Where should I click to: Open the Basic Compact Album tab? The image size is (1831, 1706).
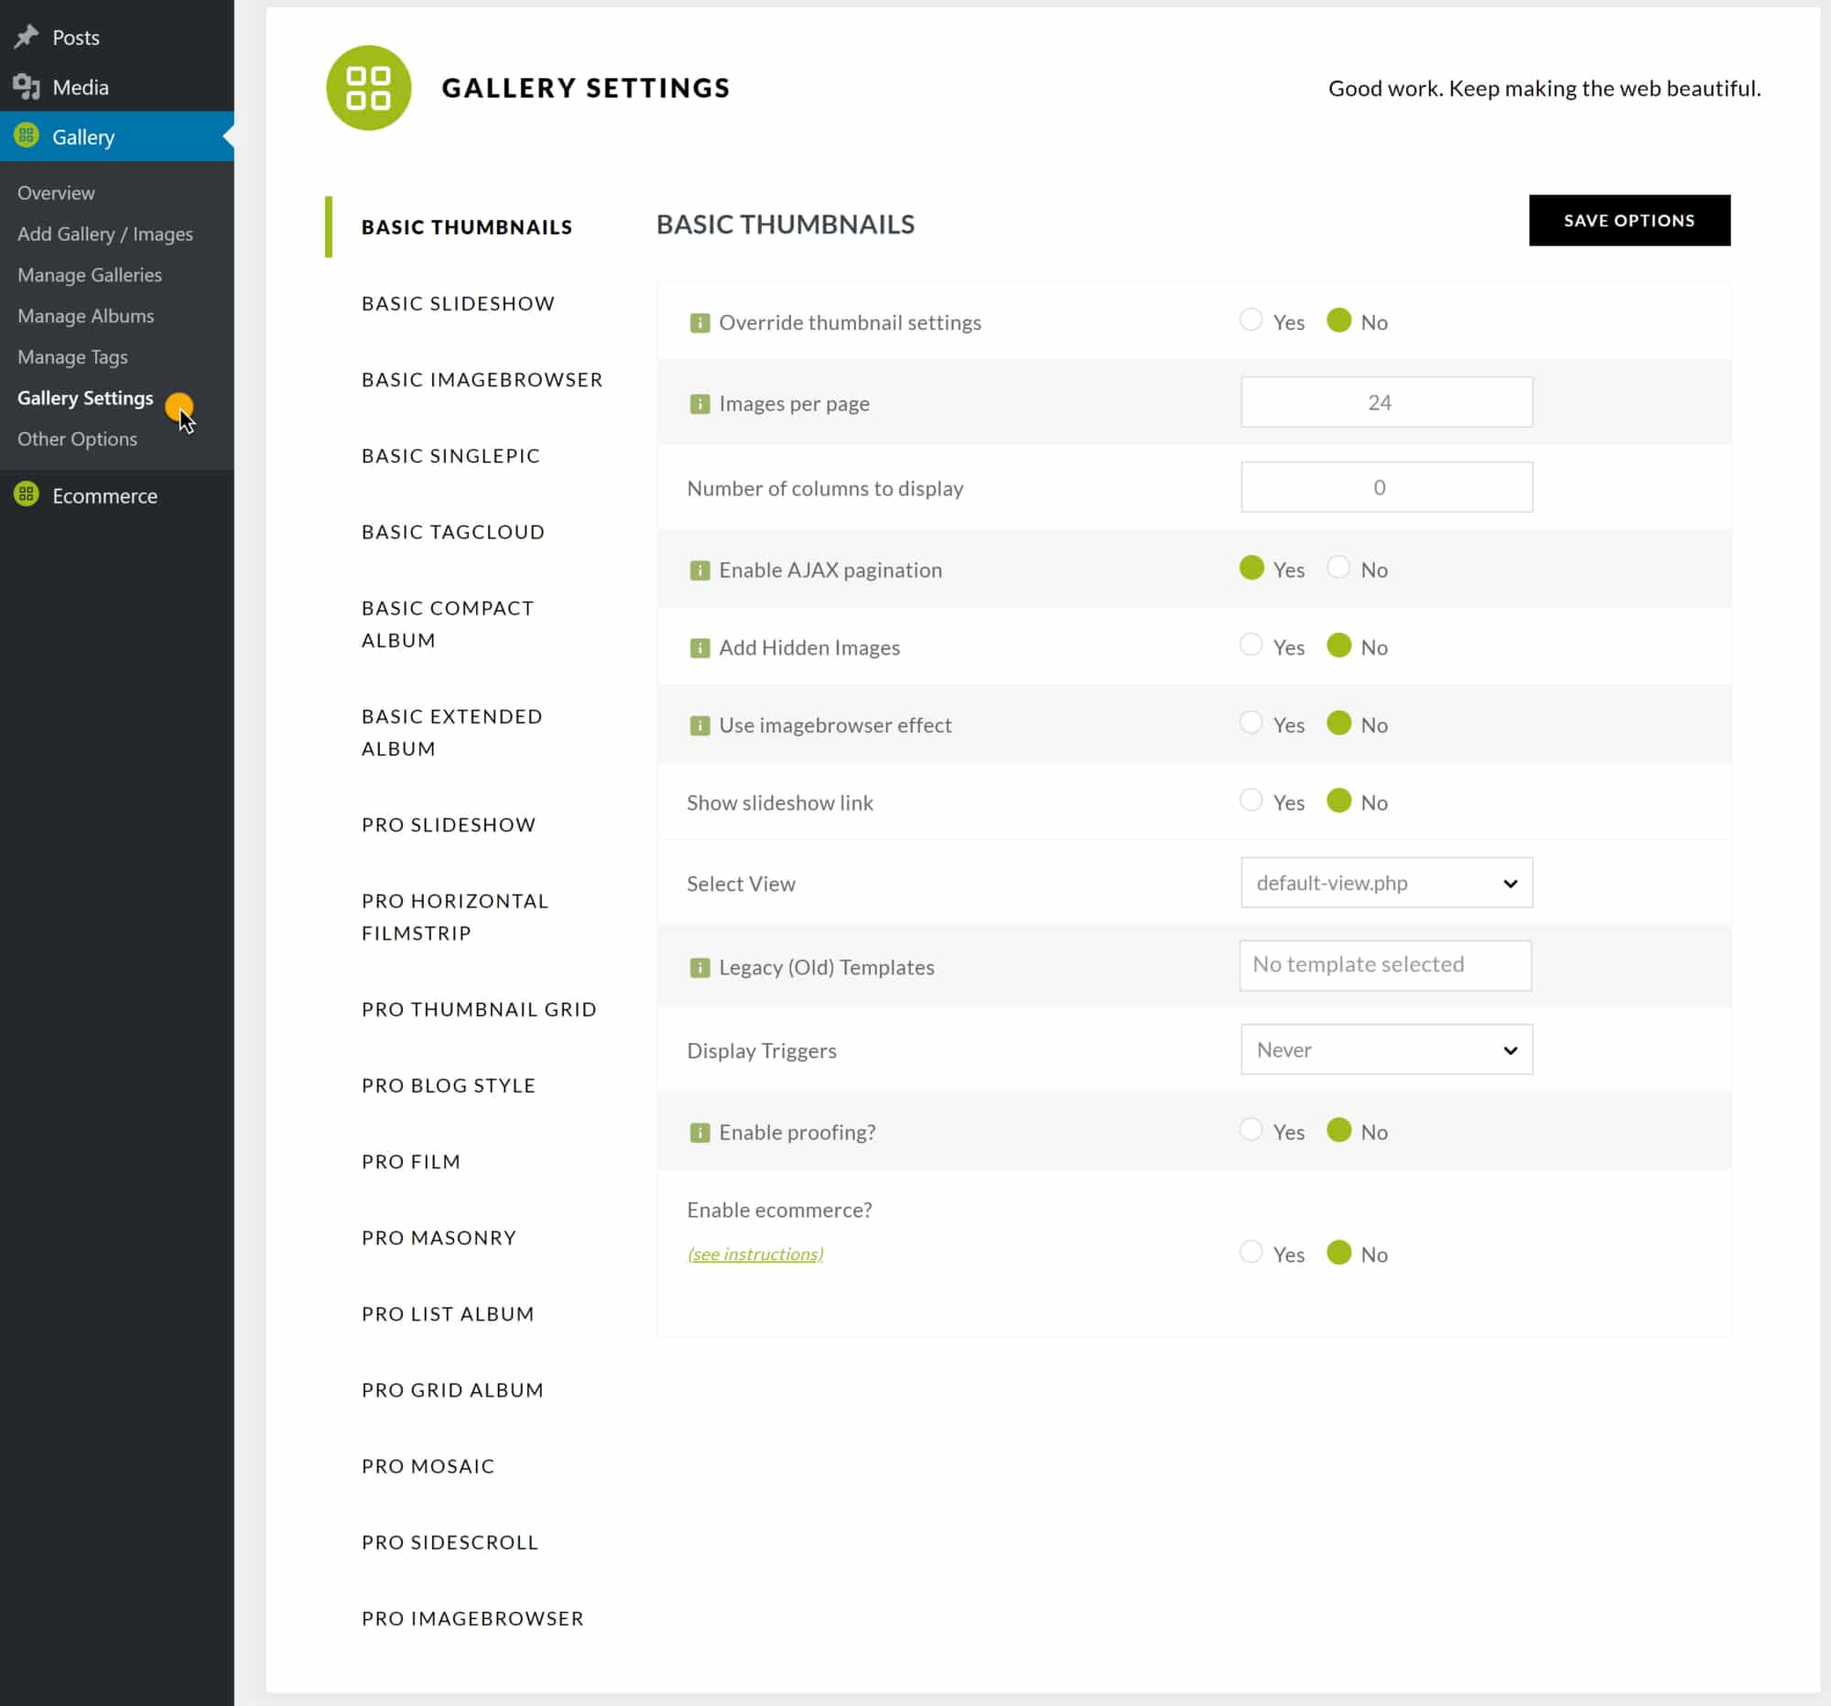click(448, 624)
